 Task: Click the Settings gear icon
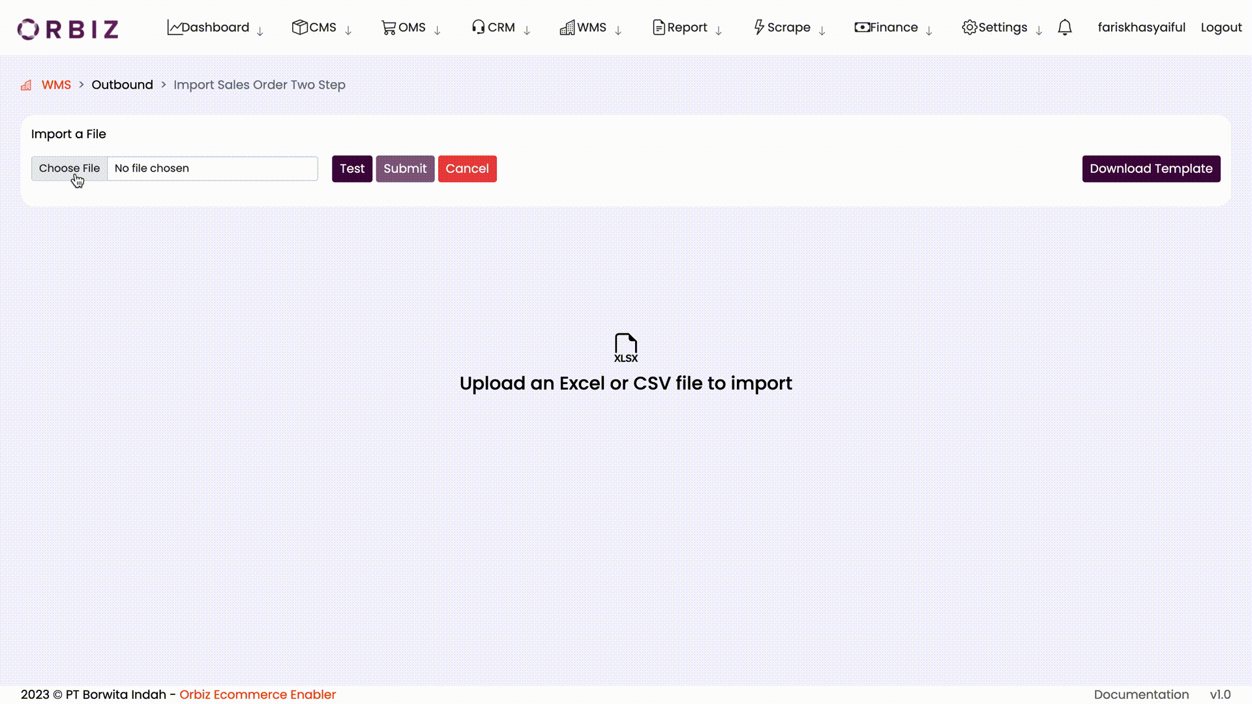tap(968, 27)
